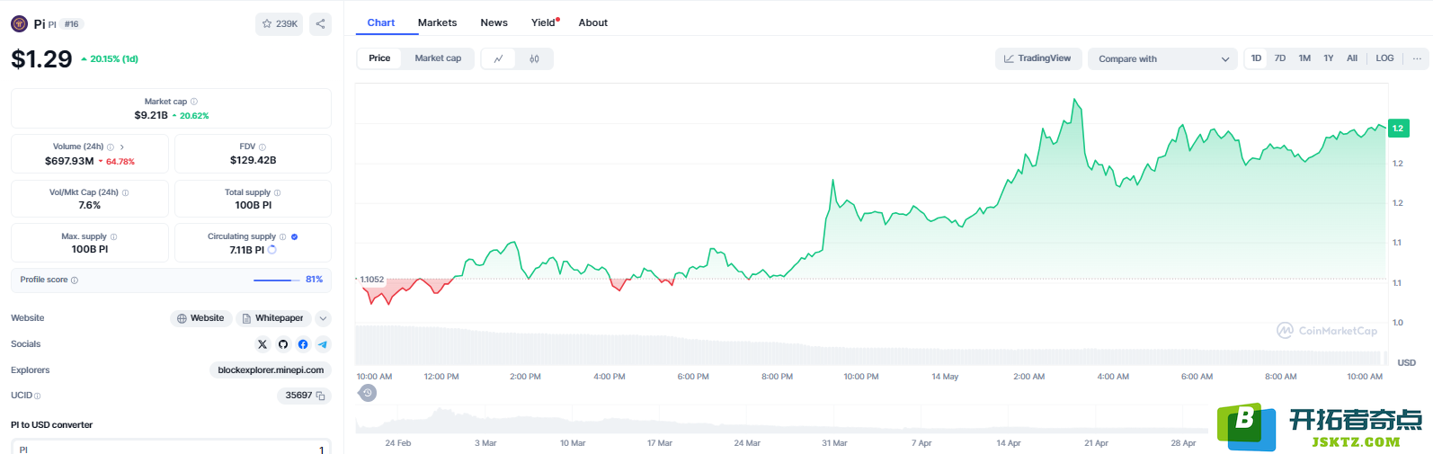This screenshot has width=1433, height=454.
Task: Open the Whitepaper link
Action: (x=273, y=318)
